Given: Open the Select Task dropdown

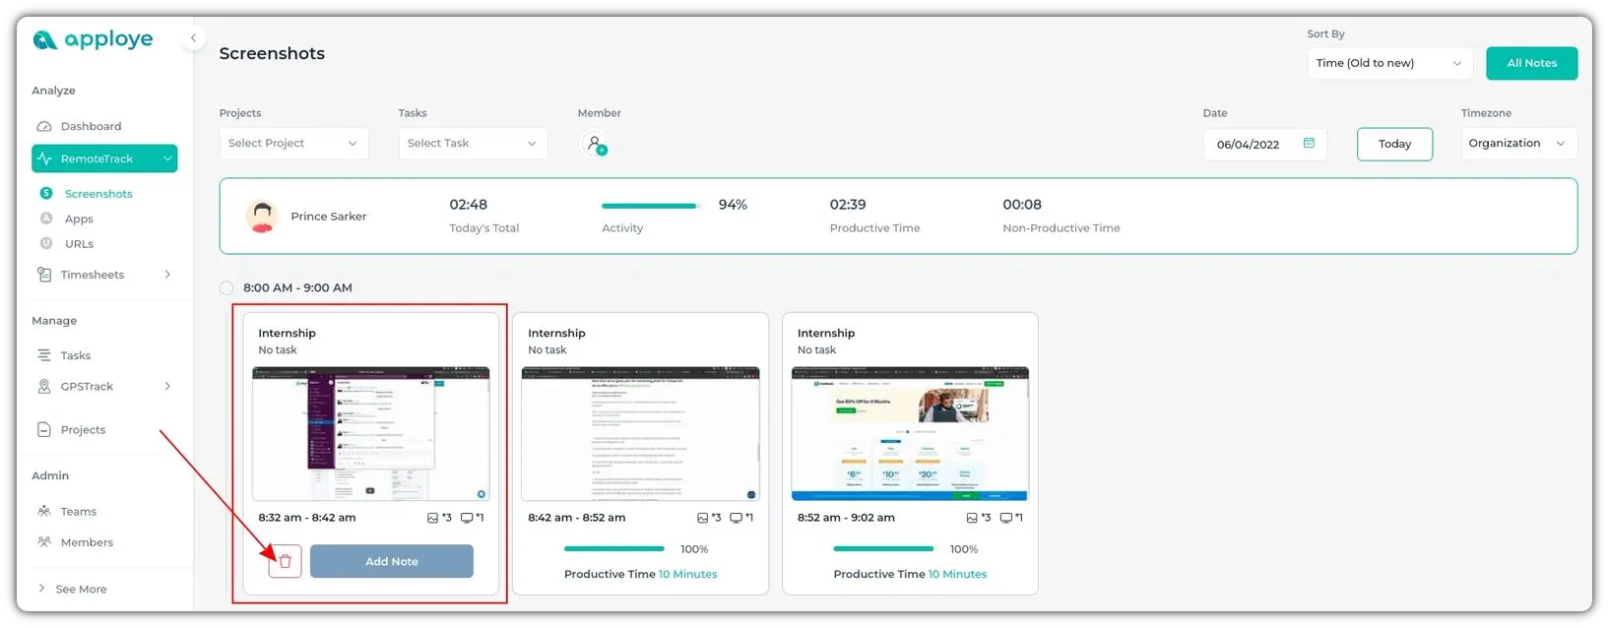Looking at the screenshot, I should [473, 144].
